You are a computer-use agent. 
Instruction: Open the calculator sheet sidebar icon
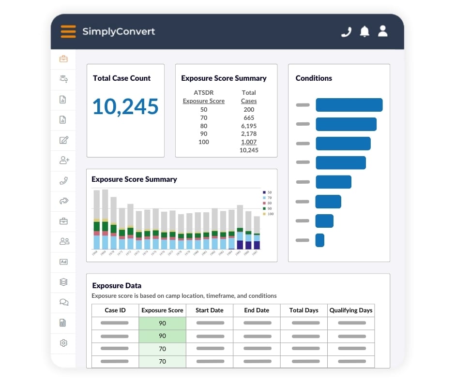[x=62, y=322]
